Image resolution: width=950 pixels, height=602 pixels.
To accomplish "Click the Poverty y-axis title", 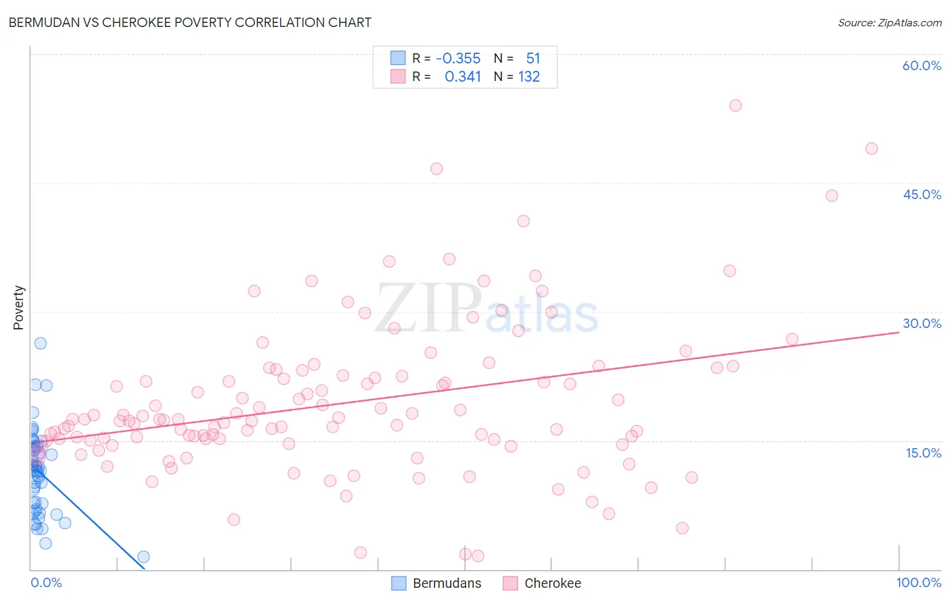I will pos(18,308).
